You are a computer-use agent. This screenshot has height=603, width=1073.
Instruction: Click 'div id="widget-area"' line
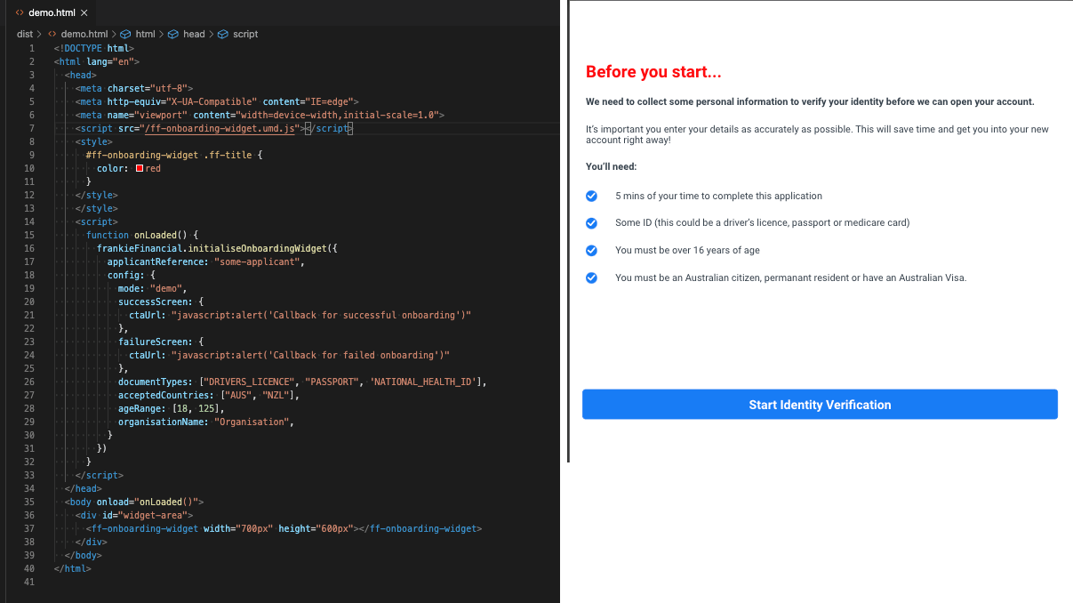pos(134,515)
